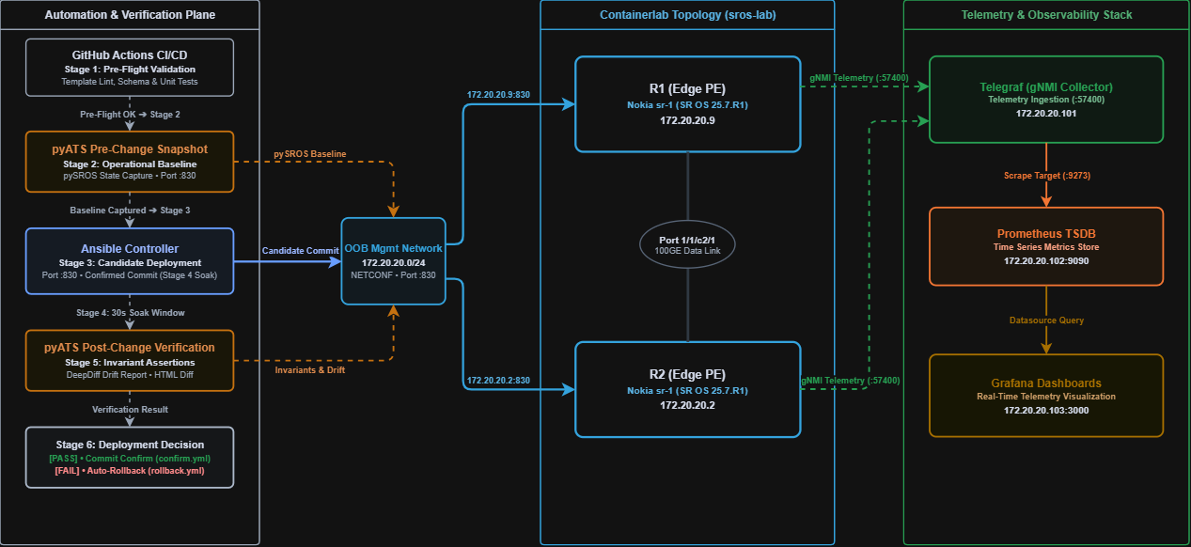Click the 'Verification Result' edge label
Image resolution: width=1191 pixels, height=547 pixels.
pyautogui.click(x=130, y=410)
